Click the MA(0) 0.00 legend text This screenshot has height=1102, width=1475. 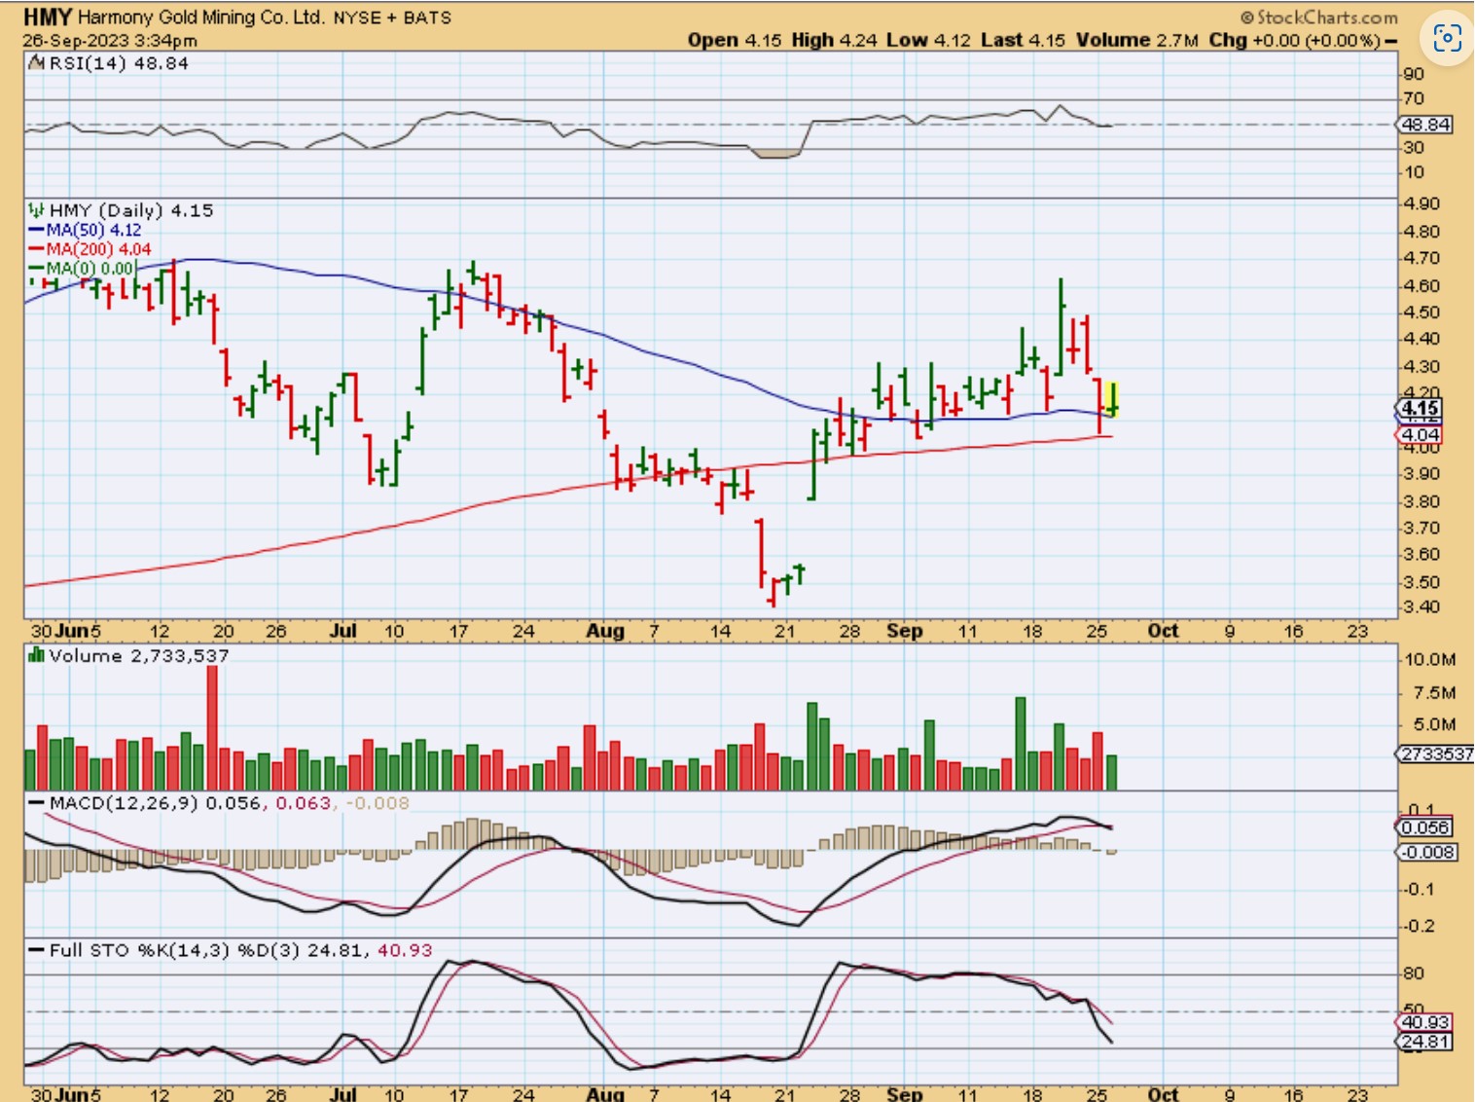pyautogui.click(x=90, y=269)
